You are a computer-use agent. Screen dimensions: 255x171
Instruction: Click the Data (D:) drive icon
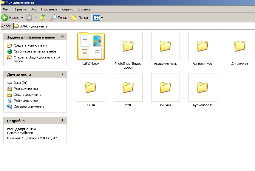tap(10, 83)
